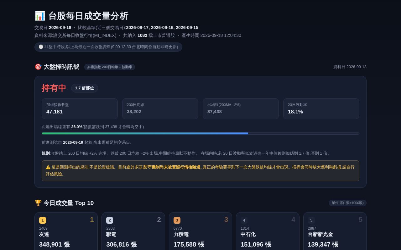Click stock code 2887 on 台新新光金 card
401x250 pixels.
click(x=312, y=228)
